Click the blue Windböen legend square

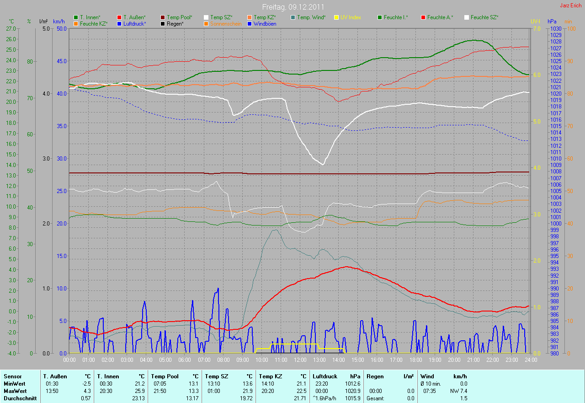pos(250,24)
